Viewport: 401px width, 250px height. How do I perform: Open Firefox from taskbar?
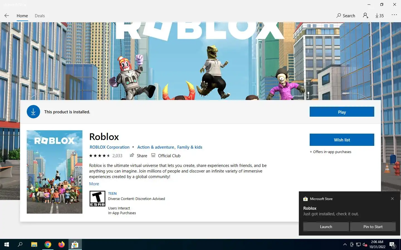tap(61, 244)
